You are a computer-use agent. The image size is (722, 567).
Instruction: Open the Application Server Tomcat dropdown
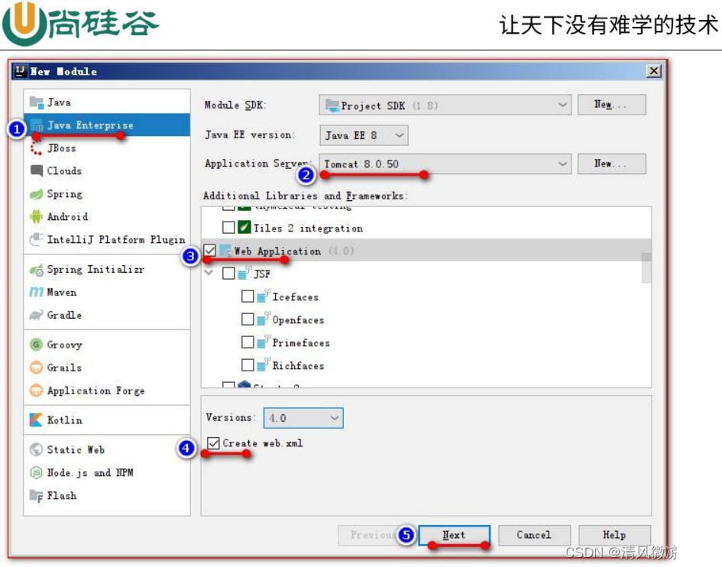pyautogui.click(x=445, y=164)
